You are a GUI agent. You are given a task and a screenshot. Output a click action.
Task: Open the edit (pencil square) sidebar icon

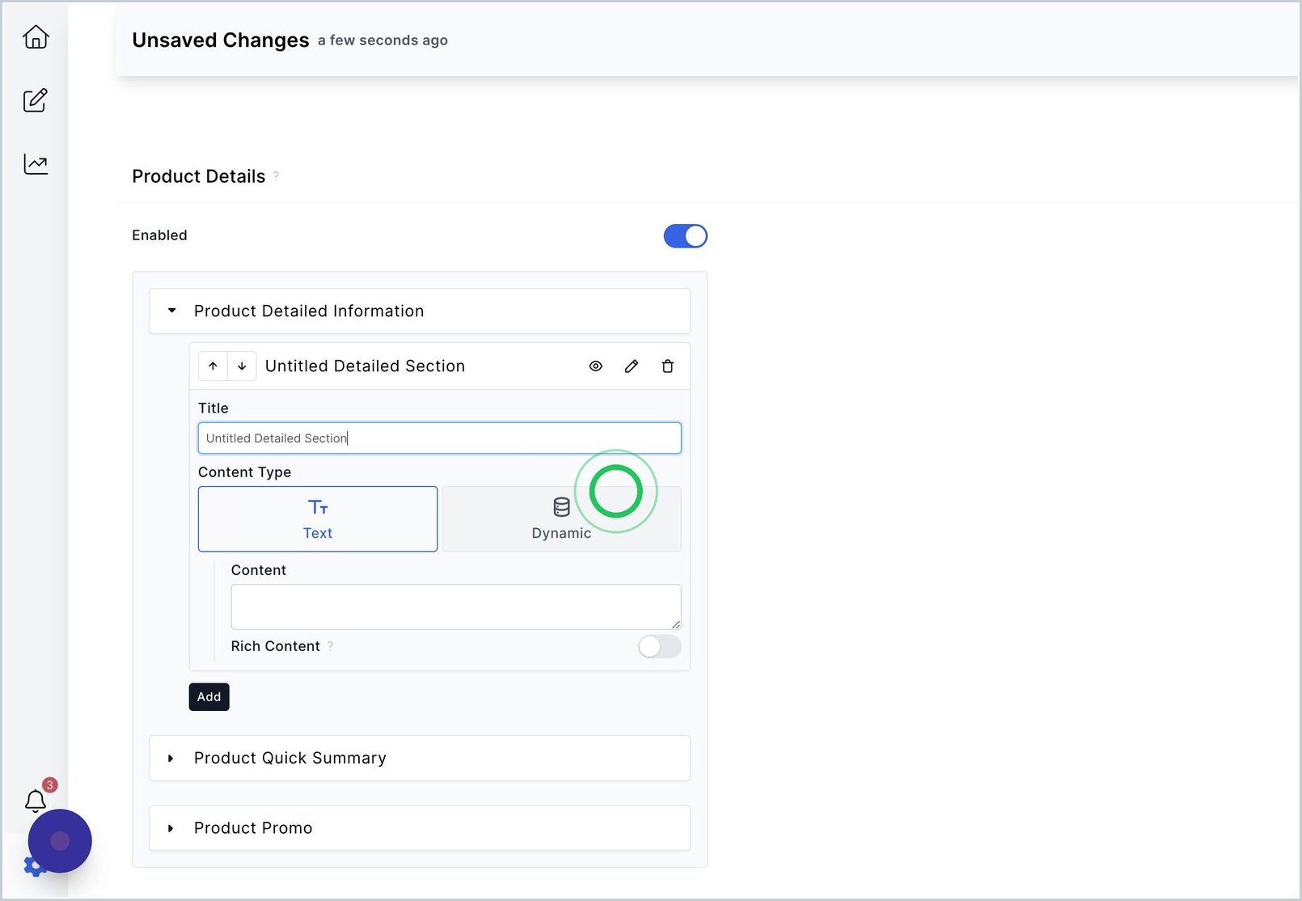point(36,100)
